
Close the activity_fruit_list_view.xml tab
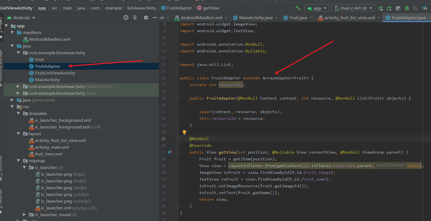[x=379, y=18]
